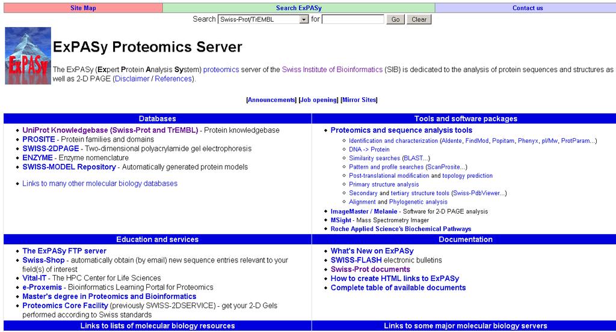Image resolution: width=616 pixels, height=332 pixels.
Task: Open The ExPASy FTP server link
Action: point(64,251)
